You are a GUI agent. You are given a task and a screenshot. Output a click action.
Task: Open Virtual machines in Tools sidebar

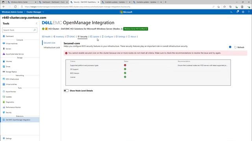click(x=11, y=43)
